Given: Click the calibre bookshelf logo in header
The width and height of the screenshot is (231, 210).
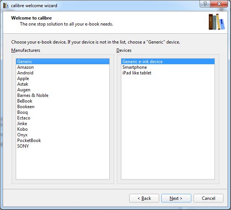Looking at the screenshot, I should click(216, 22).
